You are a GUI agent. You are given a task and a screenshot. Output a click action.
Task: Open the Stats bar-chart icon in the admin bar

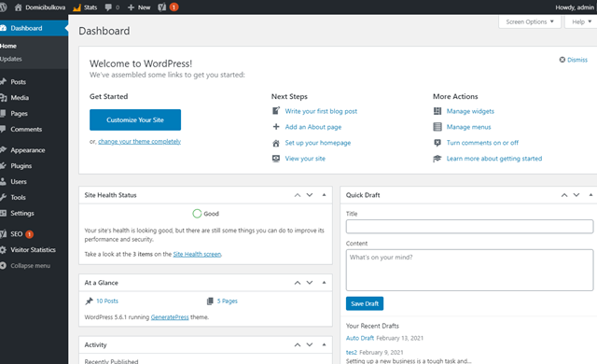76,7
